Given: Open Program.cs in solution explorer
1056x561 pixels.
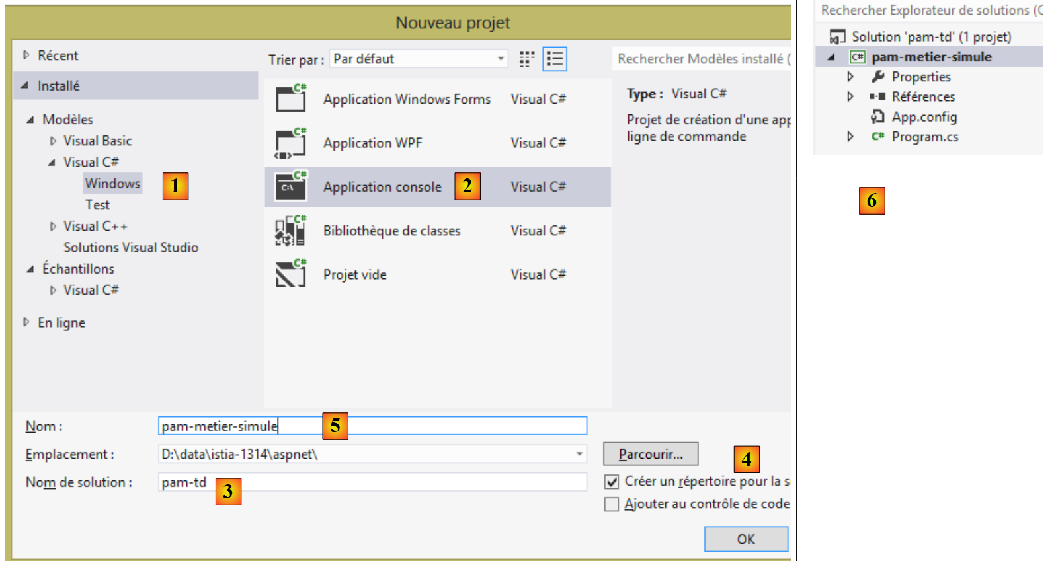Looking at the screenshot, I should point(924,137).
